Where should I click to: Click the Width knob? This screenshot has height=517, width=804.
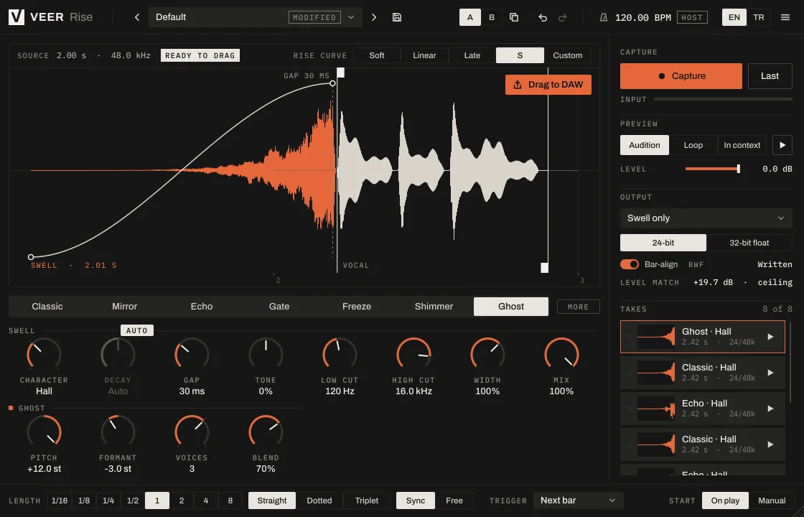coord(487,355)
